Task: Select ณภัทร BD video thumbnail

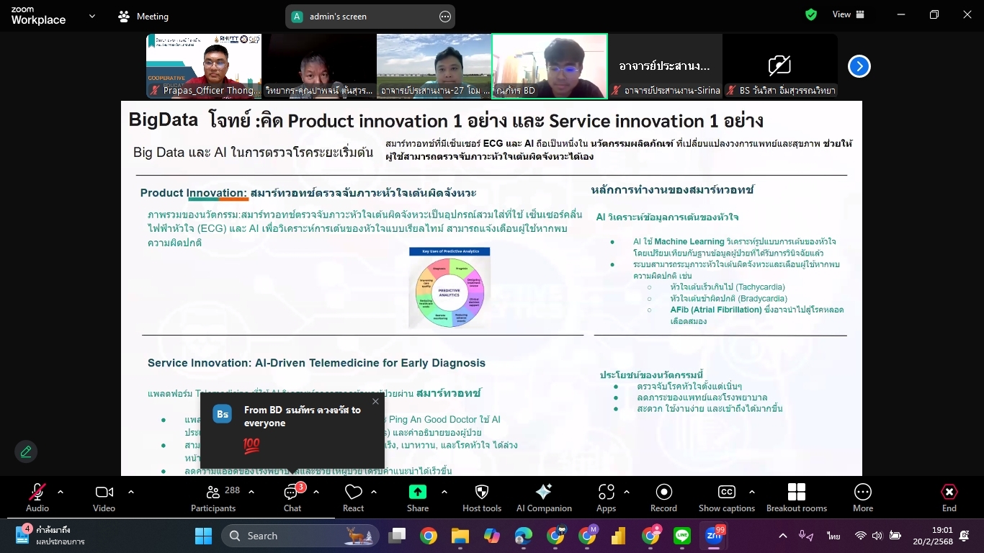Action: click(550, 66)
